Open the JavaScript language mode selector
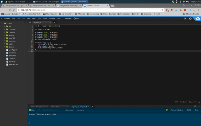This screenshot has width=201, height=126. pos(183,102)
